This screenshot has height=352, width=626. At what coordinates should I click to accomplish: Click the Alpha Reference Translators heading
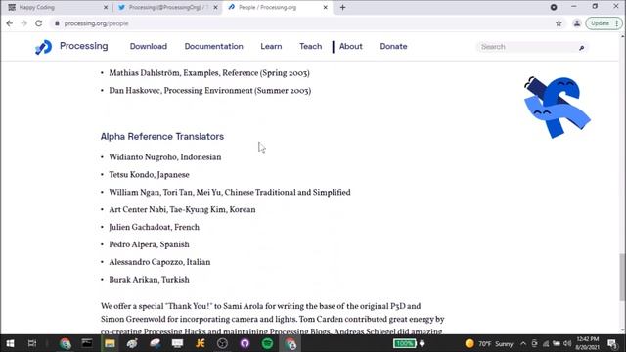[x=162, y=137]
